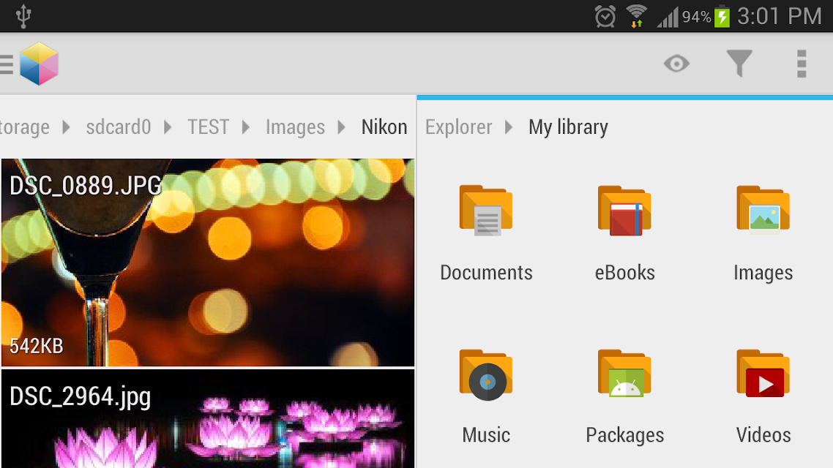Open the hamburger navigation drawer icon
833x468 pixels.
coord(7,64)
